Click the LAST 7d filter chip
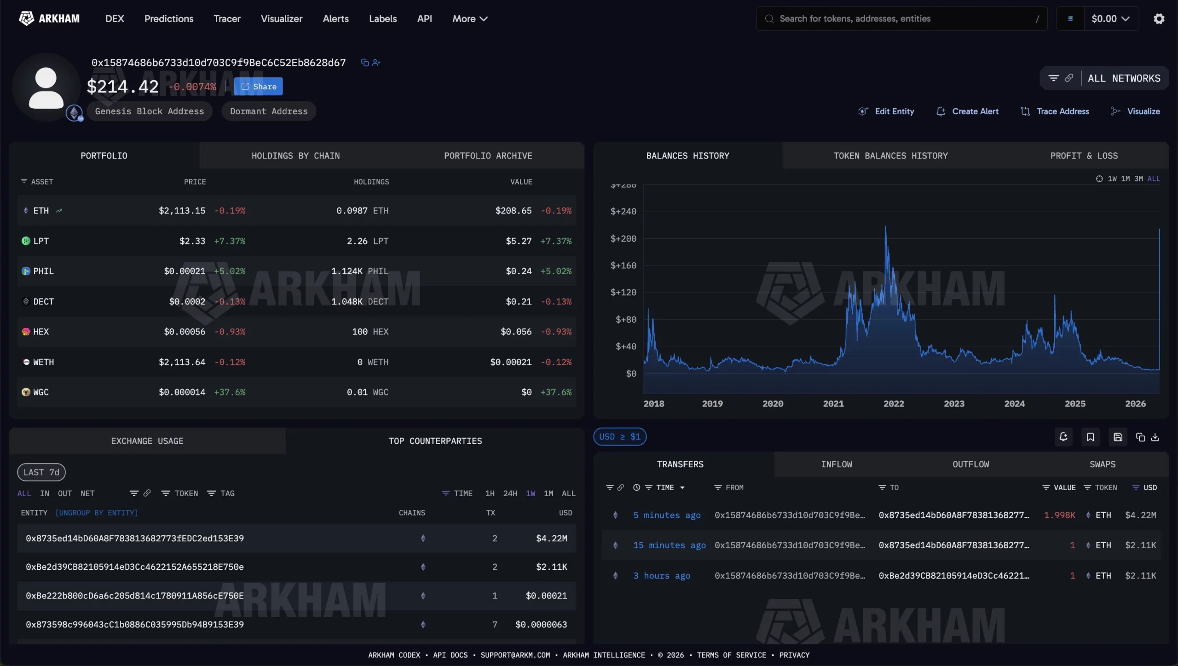This screenshot has height=666, width=1178. (x=41, y=472)
